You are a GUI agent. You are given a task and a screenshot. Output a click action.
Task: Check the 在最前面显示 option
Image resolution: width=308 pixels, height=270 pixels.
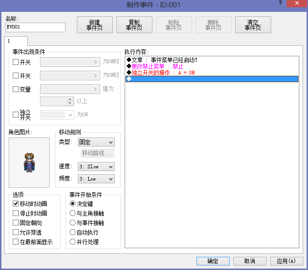point(15,241)
